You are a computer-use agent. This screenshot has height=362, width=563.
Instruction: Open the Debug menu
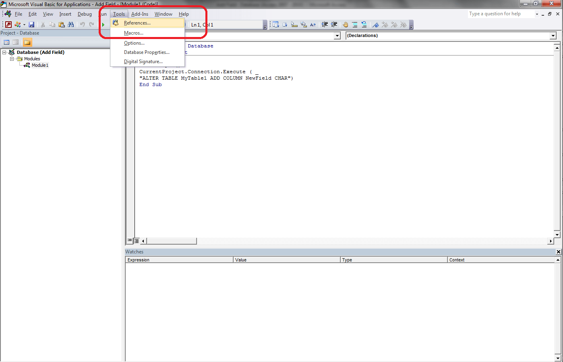click(85, 14)
